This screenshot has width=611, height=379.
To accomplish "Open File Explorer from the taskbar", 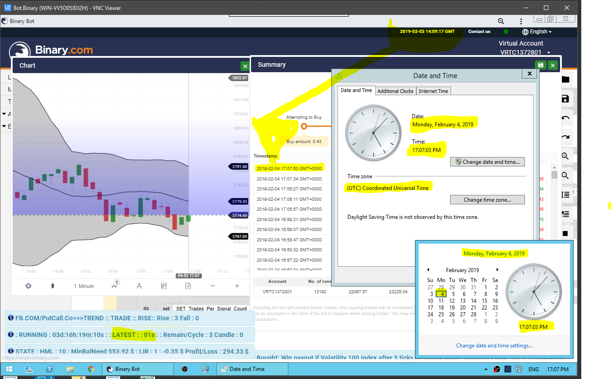I will [70, 369].
